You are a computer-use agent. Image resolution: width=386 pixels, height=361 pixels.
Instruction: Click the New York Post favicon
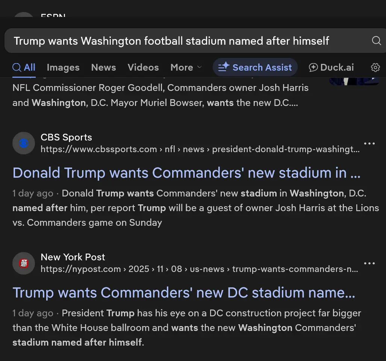click(x=24, y=263)
